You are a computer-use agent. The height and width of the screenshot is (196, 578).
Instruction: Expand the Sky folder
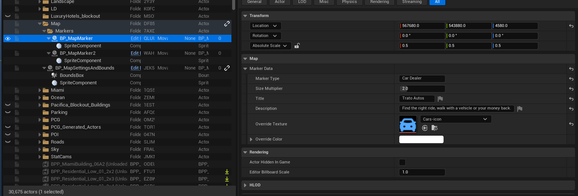point(40,149)
